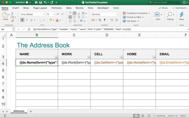189x118 pixels.
Task: Align text to the right
Action: point(79,17)
